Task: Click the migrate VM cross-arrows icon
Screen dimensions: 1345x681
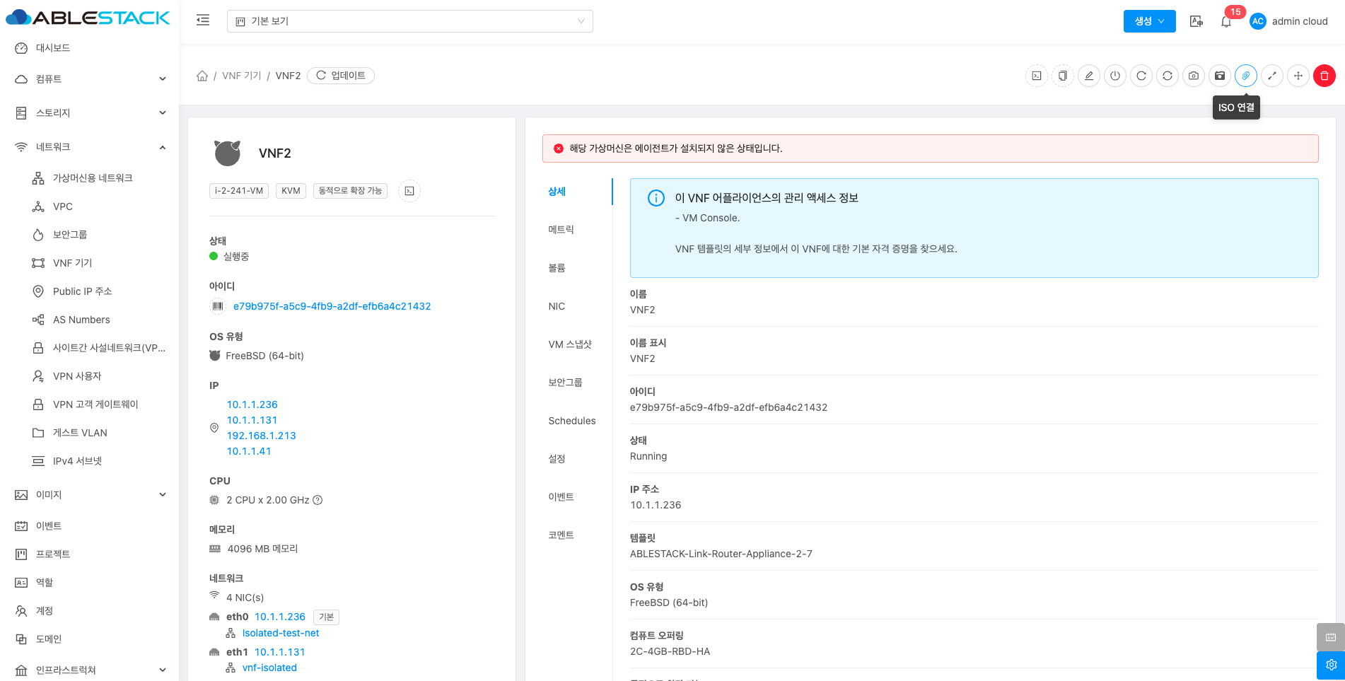Action: tap(1298, 76)
